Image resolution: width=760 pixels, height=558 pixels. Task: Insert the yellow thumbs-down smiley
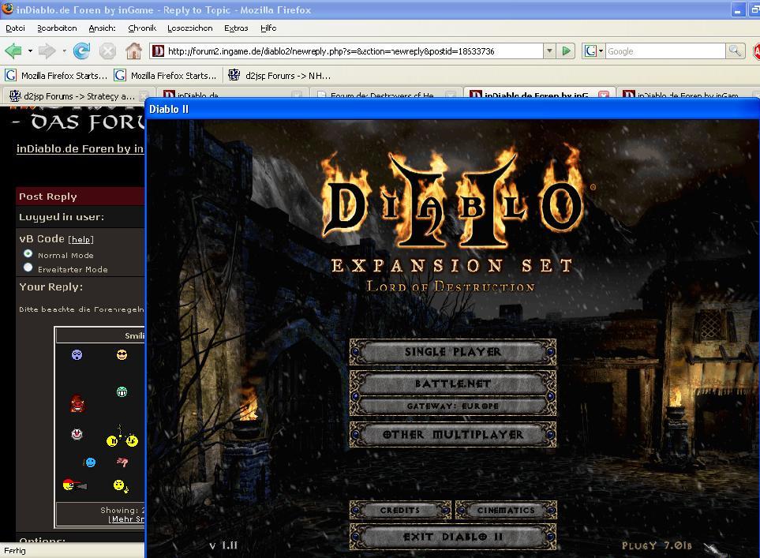pyautogui.click(x=121, y=485)
